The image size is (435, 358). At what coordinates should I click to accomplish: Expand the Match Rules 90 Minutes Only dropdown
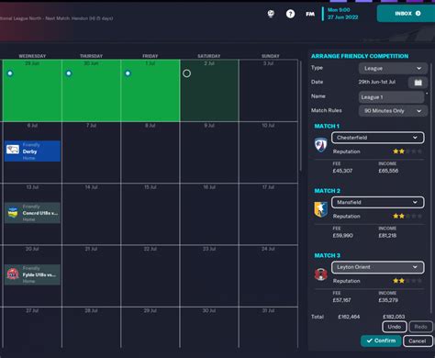point(393,111)
